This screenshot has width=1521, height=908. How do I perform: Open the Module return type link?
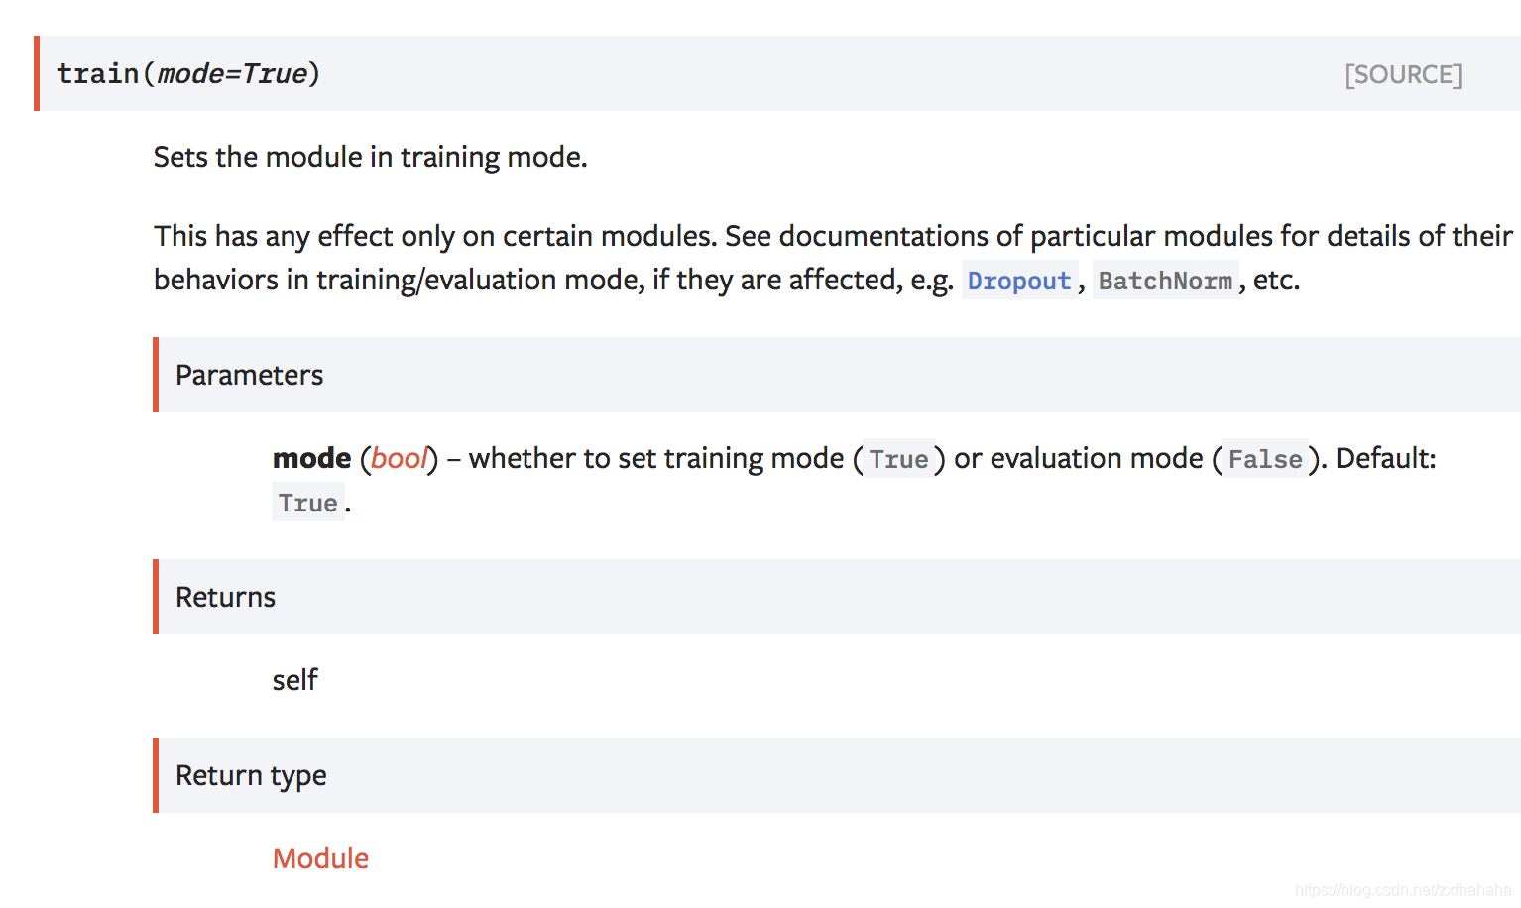320,858
